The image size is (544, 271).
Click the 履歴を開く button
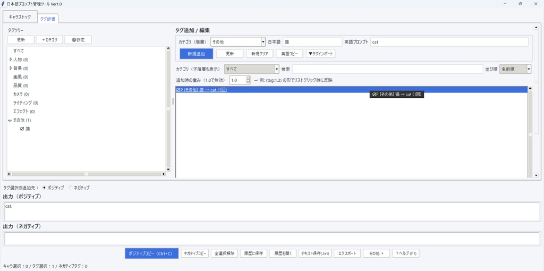coord(283,253)
